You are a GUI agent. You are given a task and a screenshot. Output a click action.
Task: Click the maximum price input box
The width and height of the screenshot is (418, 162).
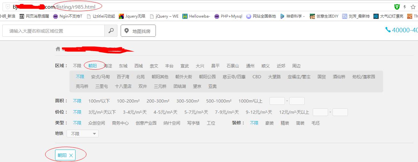click(x=340, y=112)
